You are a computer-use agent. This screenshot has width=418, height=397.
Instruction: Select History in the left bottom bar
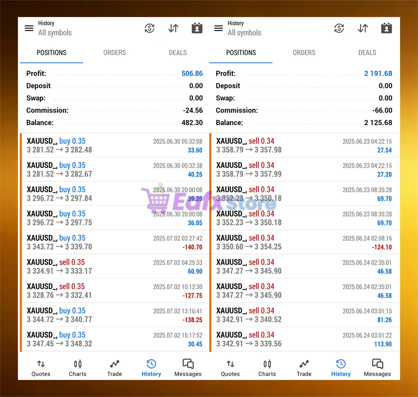coord(151,368)
